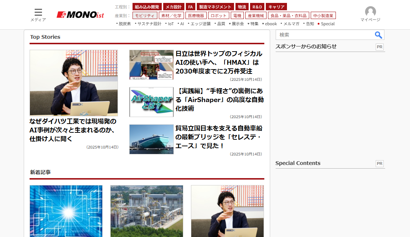This screenshot has height=237, width=410.
Task: Open マイページ user avatar icon
Action: [370, 12]
